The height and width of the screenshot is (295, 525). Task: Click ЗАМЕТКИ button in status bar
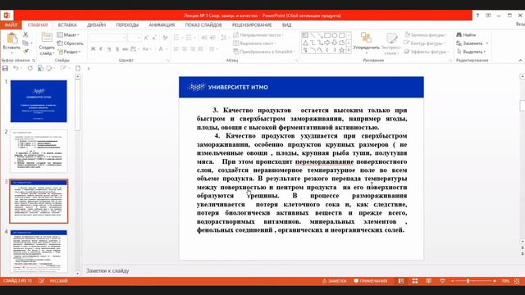(x=334, y=281)
